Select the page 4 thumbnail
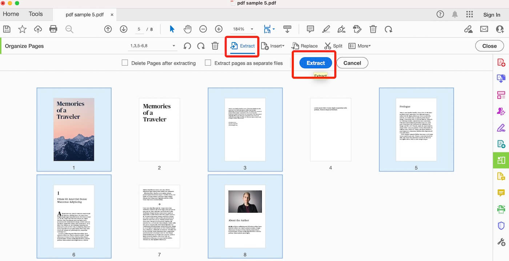 [330, 129]
